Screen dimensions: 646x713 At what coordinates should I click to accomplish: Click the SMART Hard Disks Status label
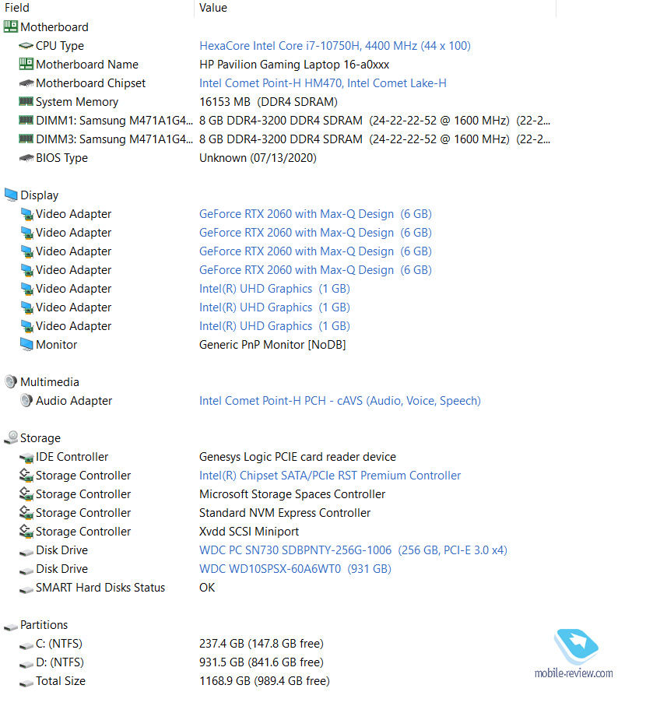coord(100,588)
